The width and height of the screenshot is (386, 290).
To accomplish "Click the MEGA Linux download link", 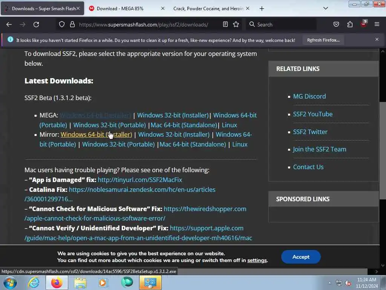I will 229,125.
